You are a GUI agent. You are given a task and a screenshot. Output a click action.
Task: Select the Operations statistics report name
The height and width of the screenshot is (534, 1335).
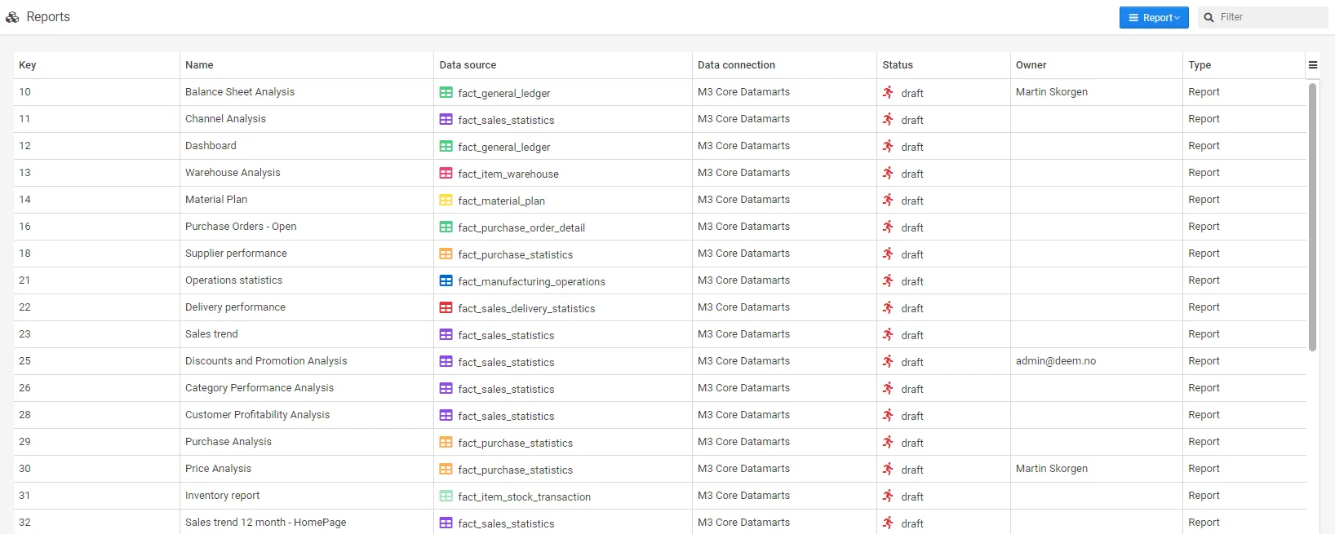point(233,280)
